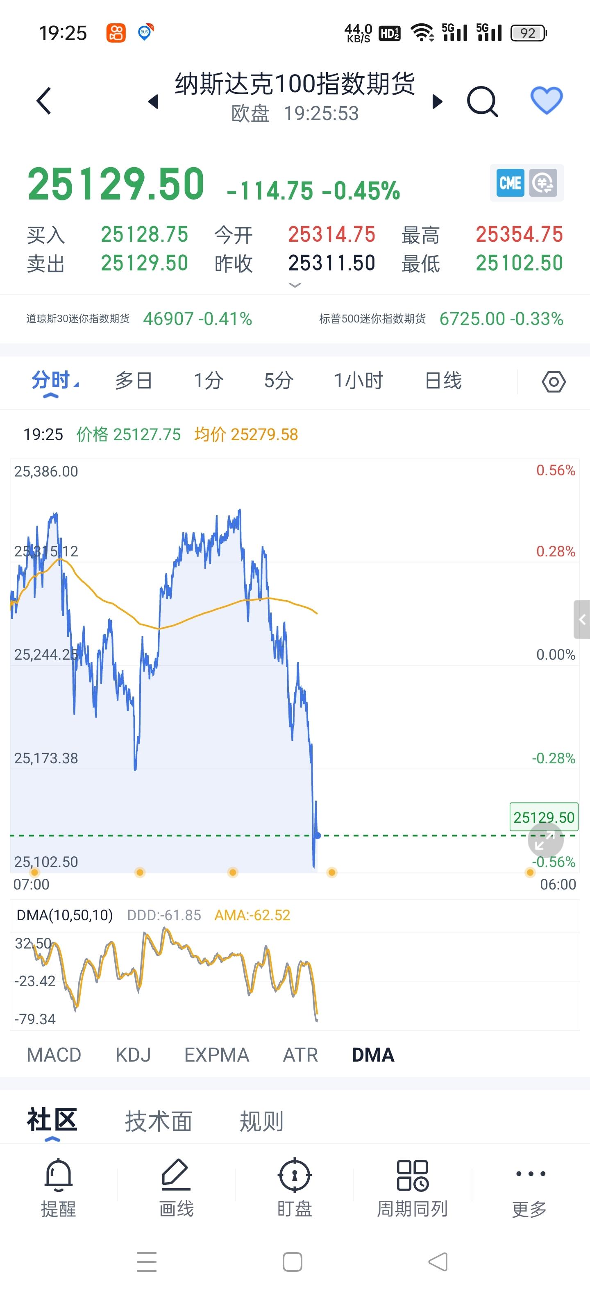Select the 5分 period tab

[279, 381]
